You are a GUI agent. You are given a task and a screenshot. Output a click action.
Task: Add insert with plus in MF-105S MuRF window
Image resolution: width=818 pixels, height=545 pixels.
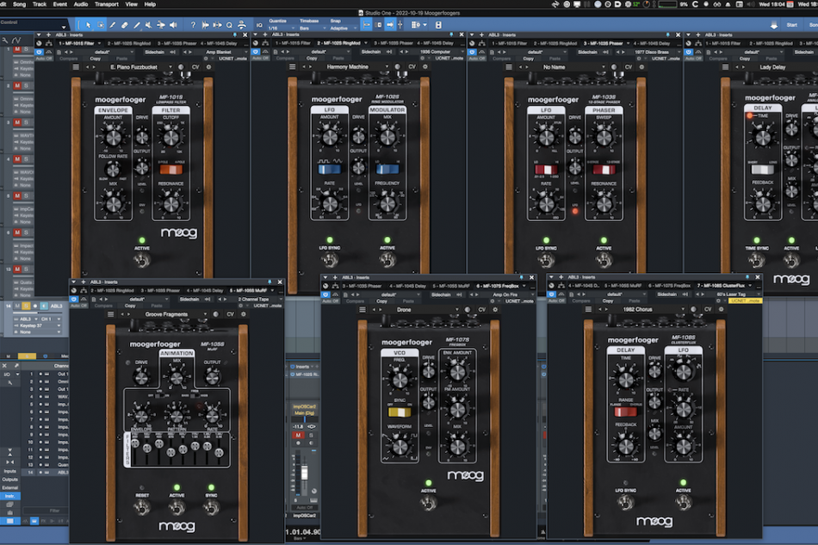[84, 282]
